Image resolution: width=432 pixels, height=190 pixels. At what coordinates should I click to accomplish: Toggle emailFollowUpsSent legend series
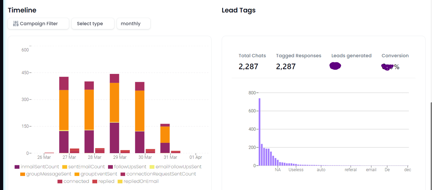pos(175,167)
